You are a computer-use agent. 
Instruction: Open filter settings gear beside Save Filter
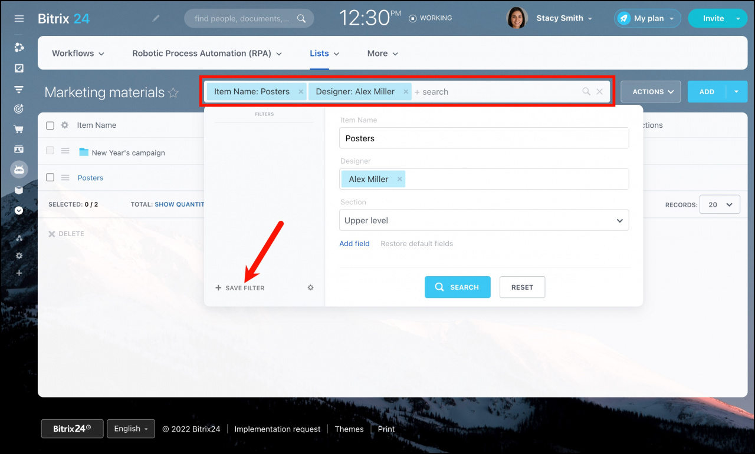pyautogui.click(x=311, y=288)
